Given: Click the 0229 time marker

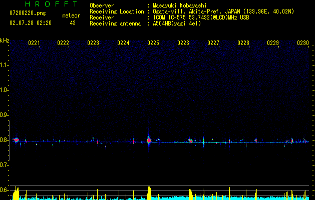Looking at the screenshot, I should pyautogui.click(x=273, y=43).
